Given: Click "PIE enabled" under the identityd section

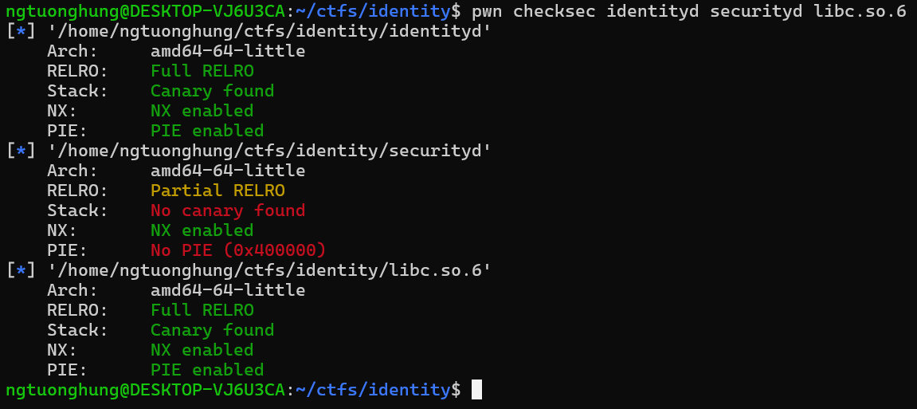Looking at the screenshot, I should 207,131.
